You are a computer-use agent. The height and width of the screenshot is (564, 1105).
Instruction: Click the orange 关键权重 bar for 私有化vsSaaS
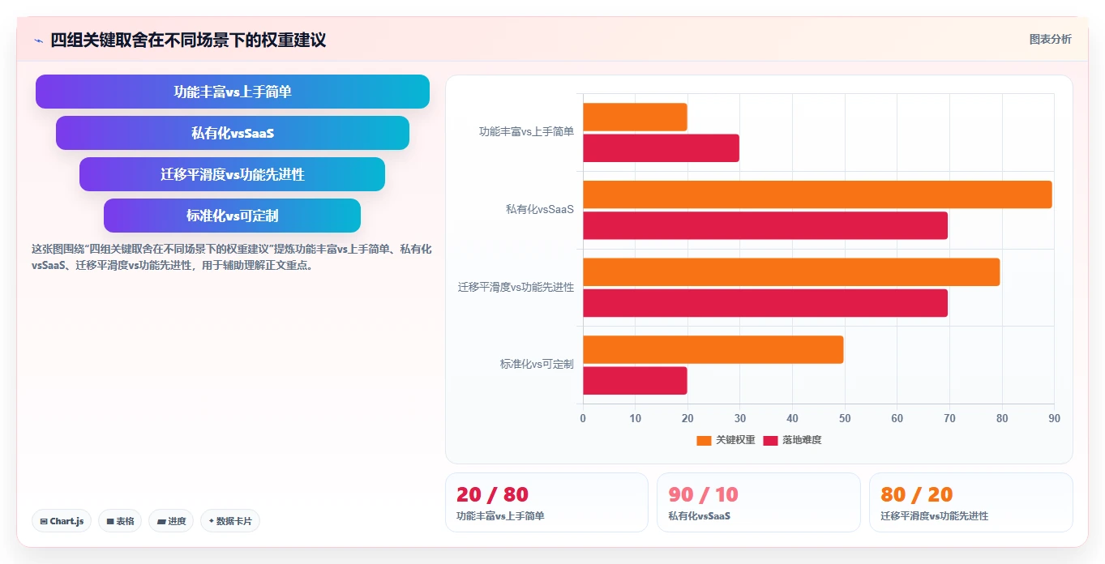(817, 194)
